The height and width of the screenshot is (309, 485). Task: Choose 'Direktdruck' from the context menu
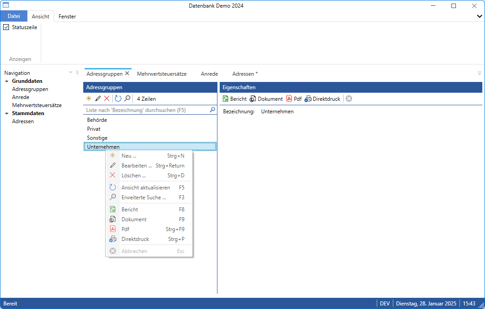point(149,239)
